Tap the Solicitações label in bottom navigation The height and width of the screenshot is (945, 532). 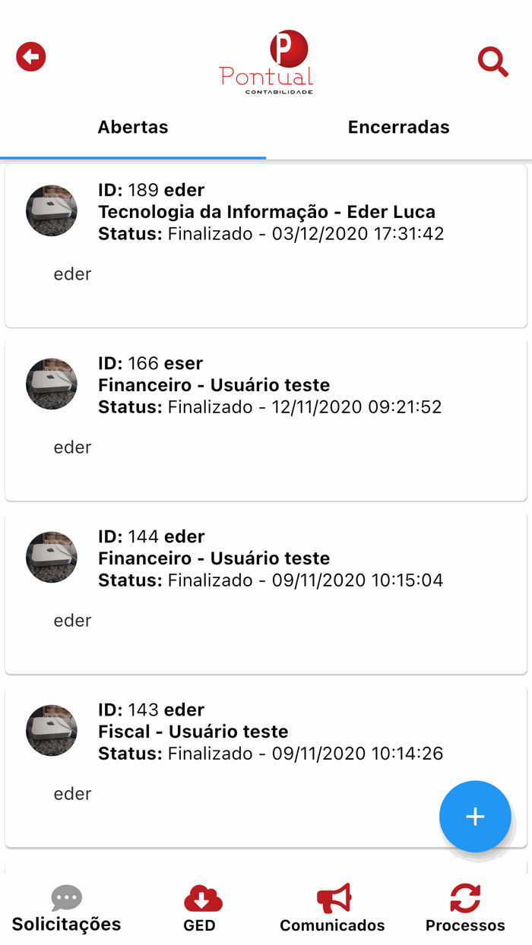(67, 924)
